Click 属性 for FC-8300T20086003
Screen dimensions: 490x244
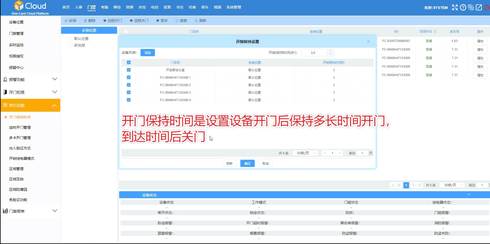click(x=480, y=41)
